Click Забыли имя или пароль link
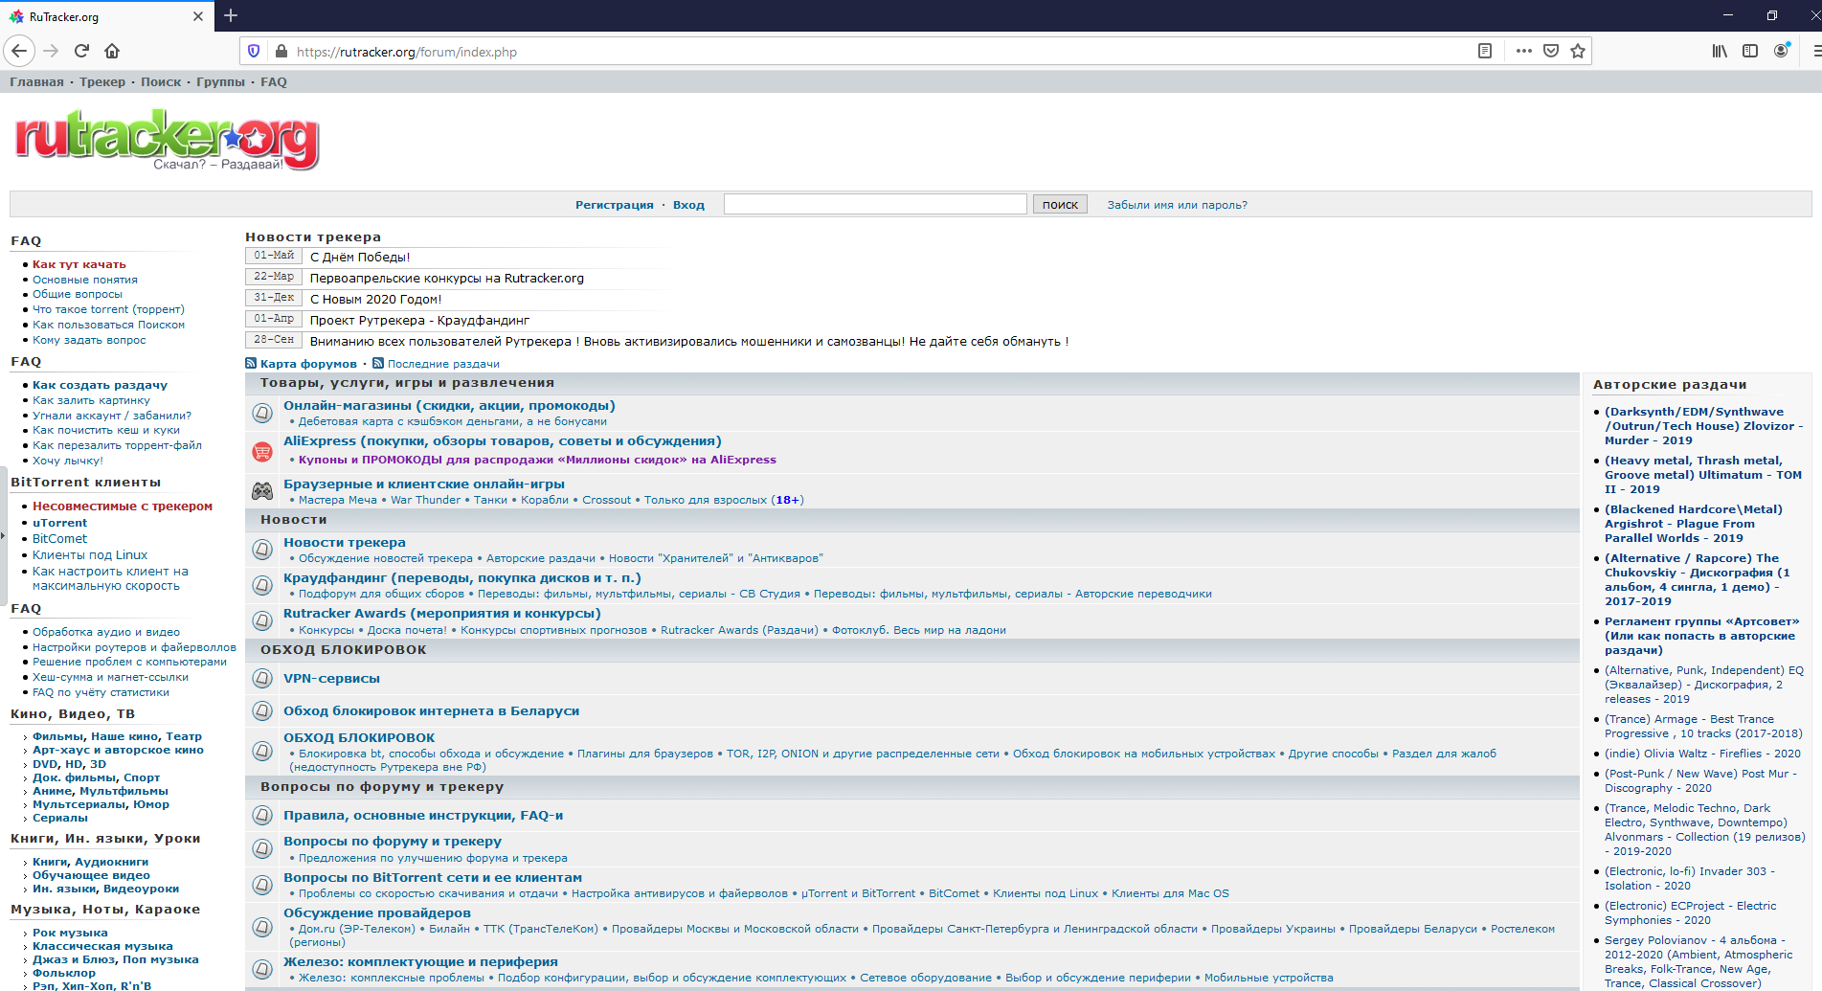 pos(1177,205)
